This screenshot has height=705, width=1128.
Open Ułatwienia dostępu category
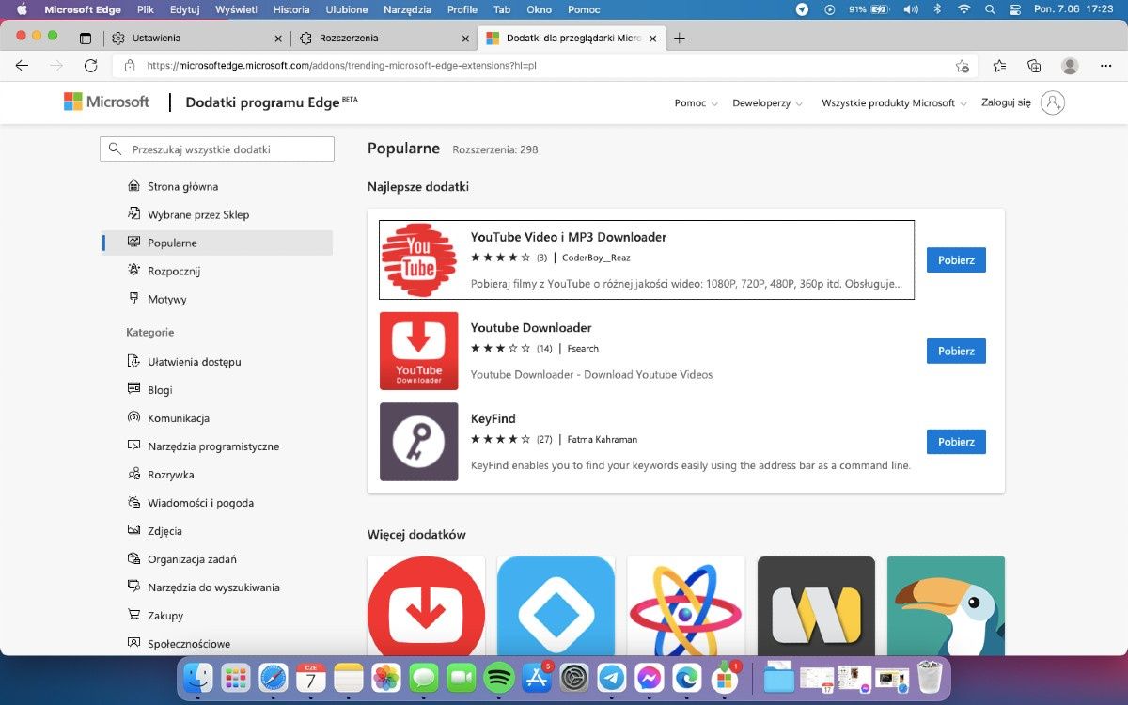[195, 362]
